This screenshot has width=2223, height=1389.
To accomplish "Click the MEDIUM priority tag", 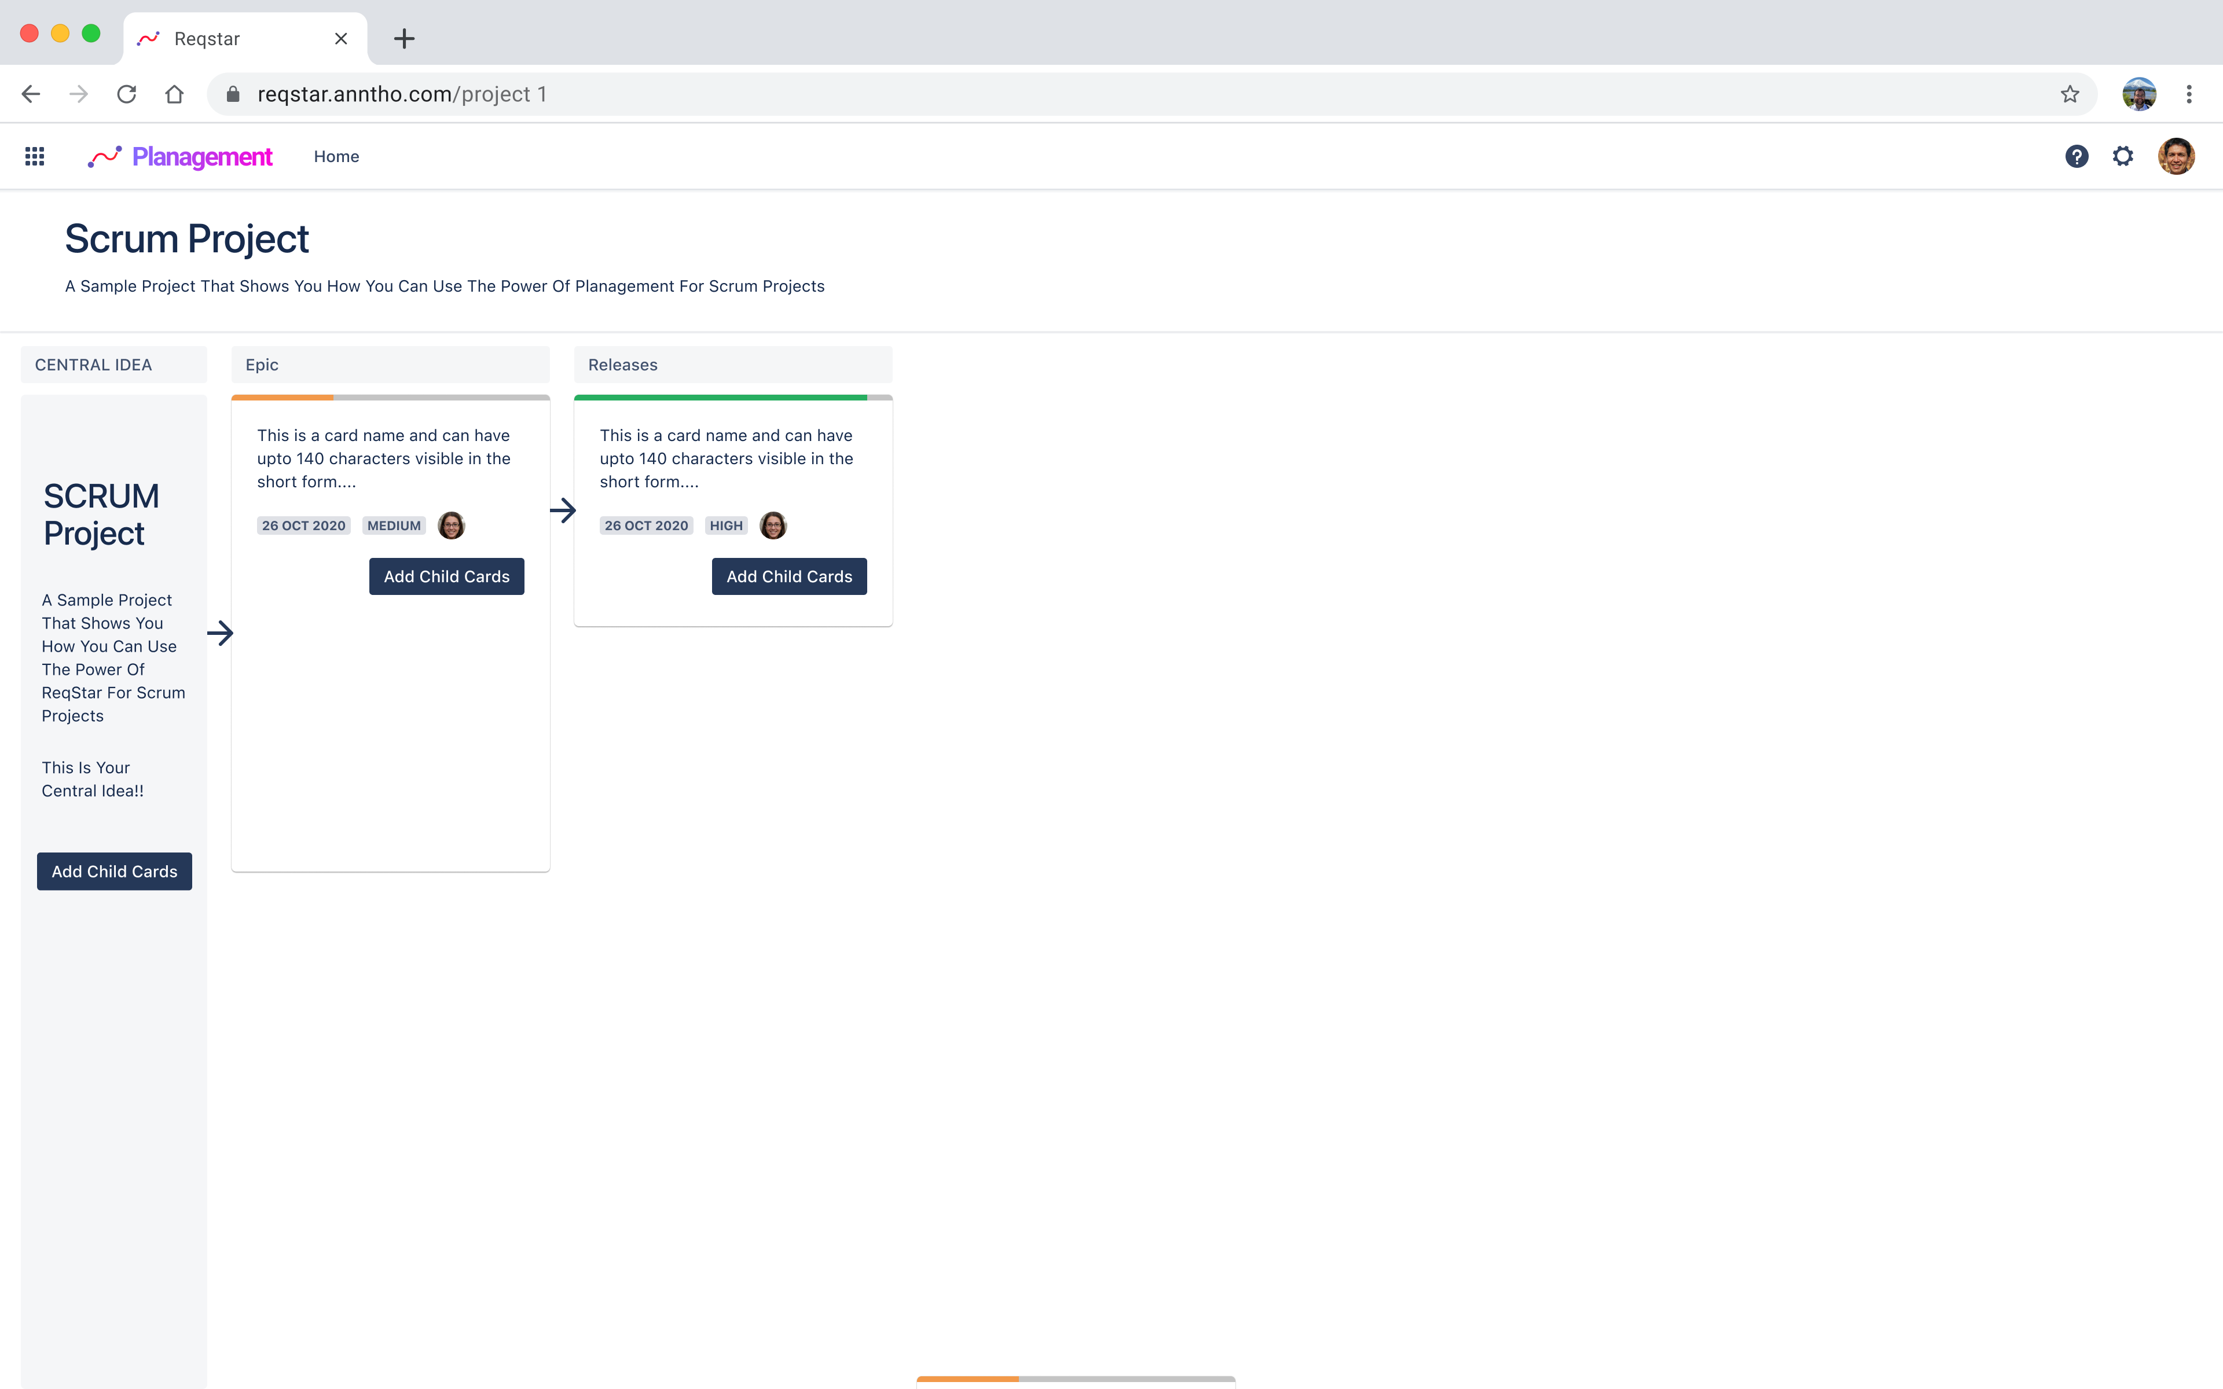I will (x=394, y=526).
